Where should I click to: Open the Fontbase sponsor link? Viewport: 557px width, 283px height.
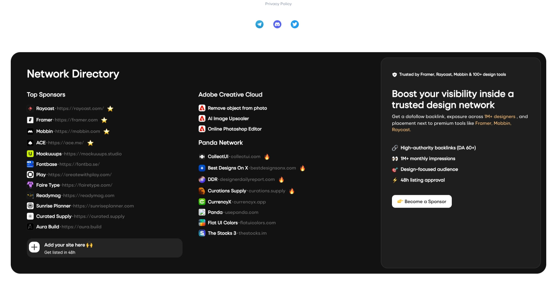pos(68,164)
